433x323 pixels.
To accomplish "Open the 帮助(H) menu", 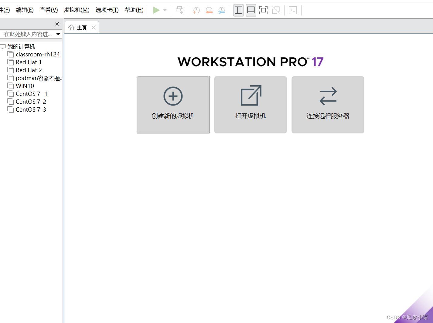I will tap(134, 10).
